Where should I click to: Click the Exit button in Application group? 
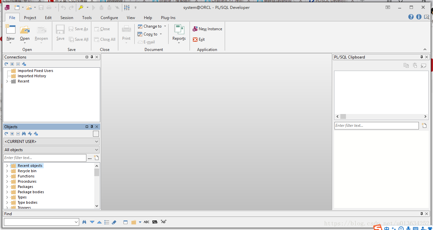(x=199, y=39)
